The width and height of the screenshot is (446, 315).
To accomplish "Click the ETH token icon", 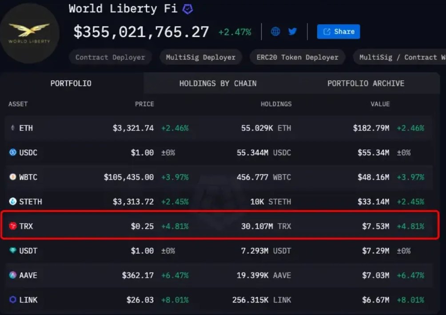I will 13,128.
